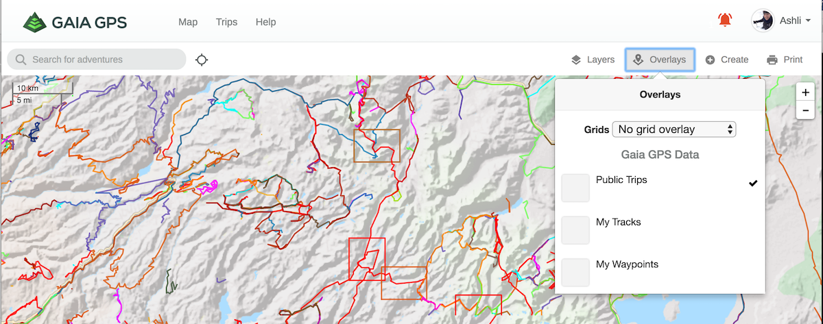Click the Create plus icon

click(x=710, y=60)
